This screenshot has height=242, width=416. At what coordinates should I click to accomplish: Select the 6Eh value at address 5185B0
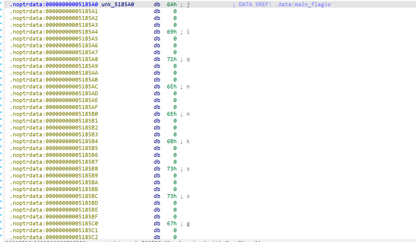pyautogui.click(x=172, y=114)
